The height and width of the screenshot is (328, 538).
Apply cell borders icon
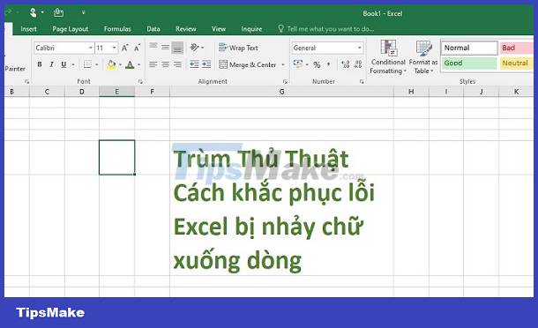pyautogui.click(x=88, y=64)
